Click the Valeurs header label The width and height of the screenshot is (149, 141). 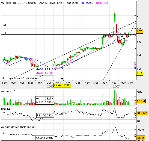[x=6, y=3]
